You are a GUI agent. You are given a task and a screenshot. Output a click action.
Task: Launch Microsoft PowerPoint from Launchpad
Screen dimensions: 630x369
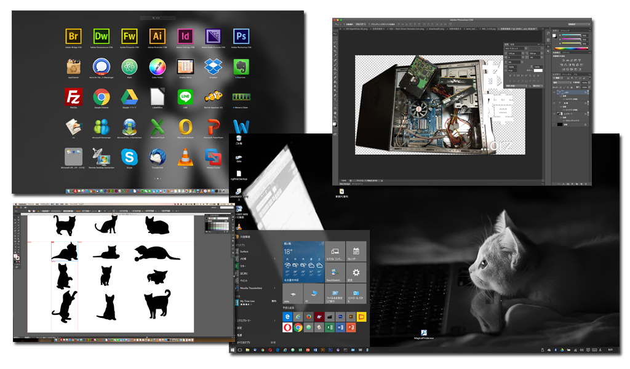coord(213,127)
